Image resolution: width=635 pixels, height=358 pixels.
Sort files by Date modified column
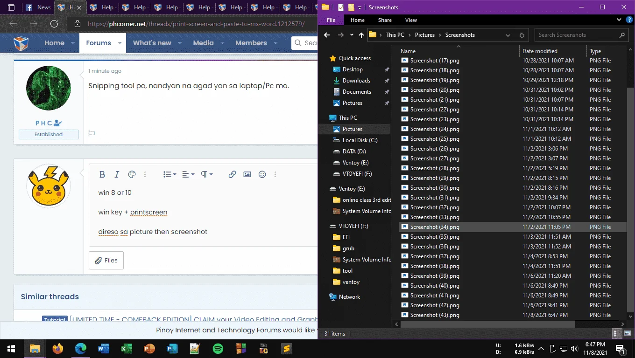click(x=540, y=51)
